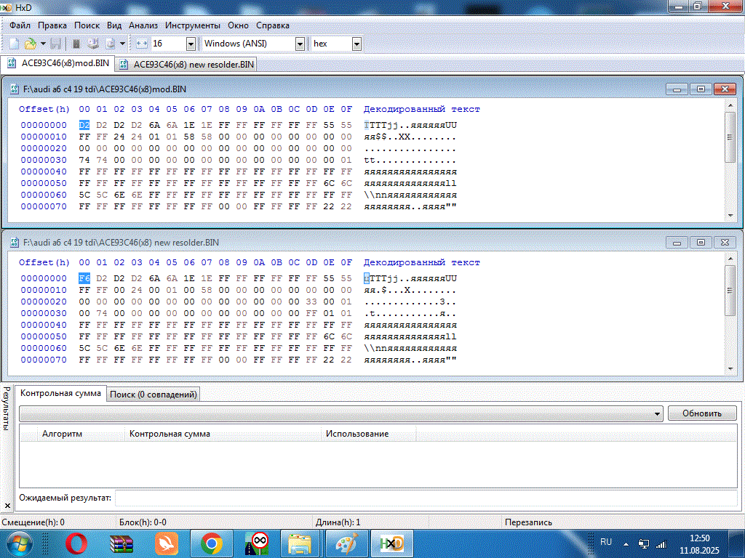Click the HxD taskbar button
The width and height of the screenshot is (745, 558).
click(392, 543)
